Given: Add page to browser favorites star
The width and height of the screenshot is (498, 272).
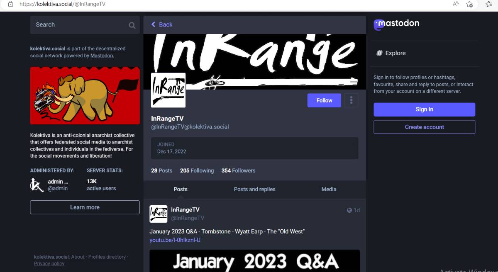Looking at the screenshot, I should (x=469, y=4).
